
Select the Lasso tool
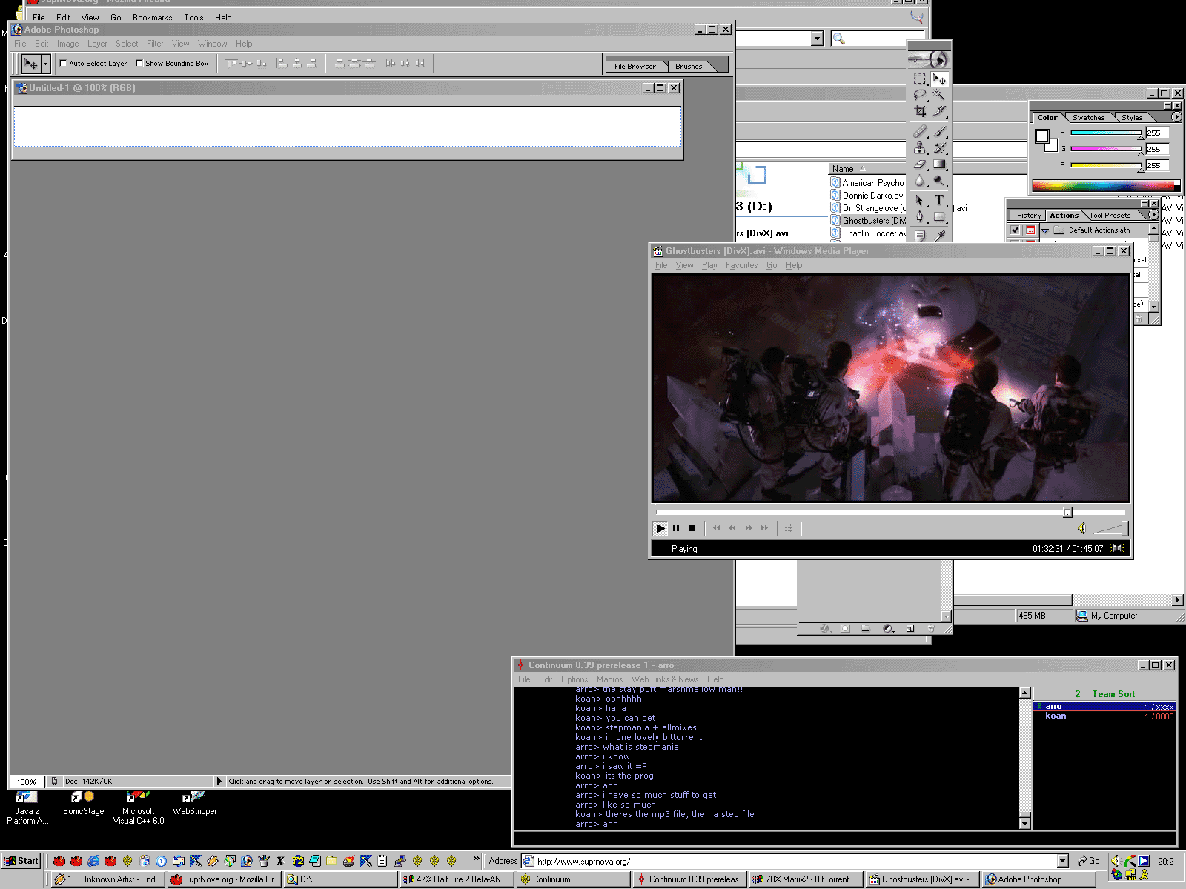point(920,95)
